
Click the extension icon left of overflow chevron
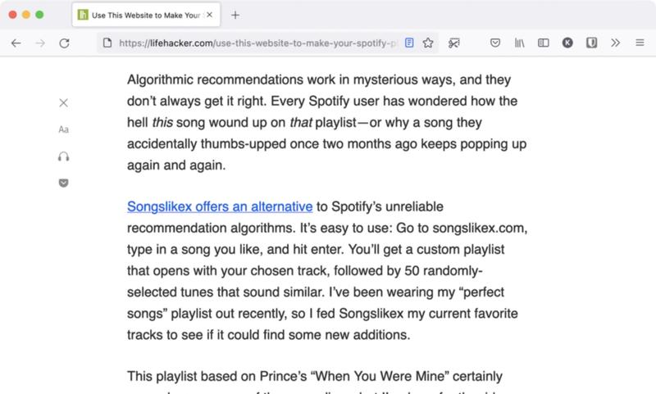591,43
